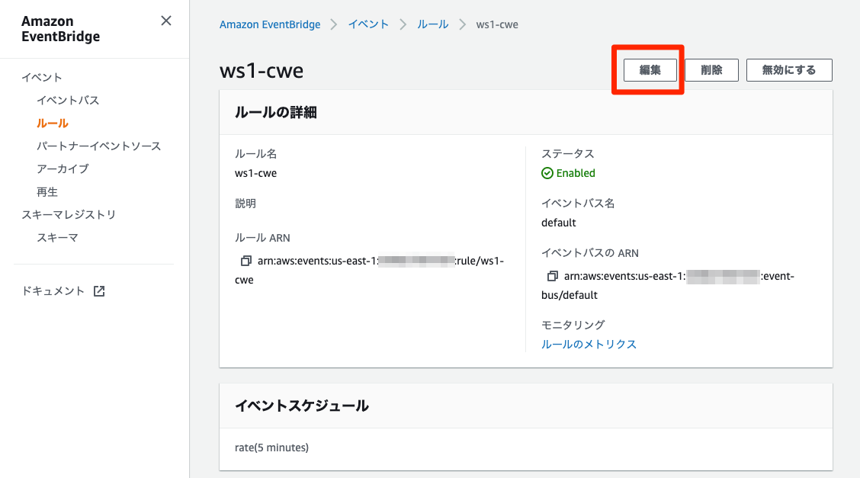Click the イベントバスの ARN label
The image size is (860, 478).
[590, 252]
